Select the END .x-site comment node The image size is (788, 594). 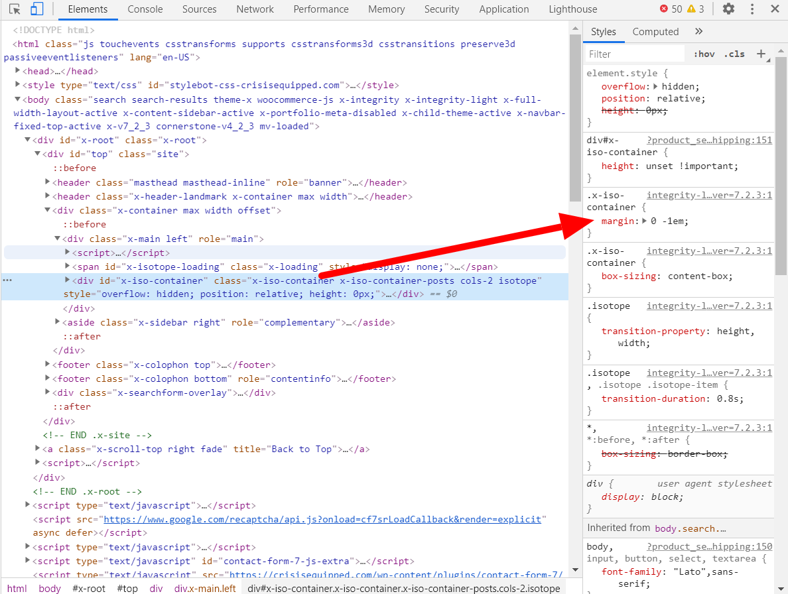click(x=97, y=436)
